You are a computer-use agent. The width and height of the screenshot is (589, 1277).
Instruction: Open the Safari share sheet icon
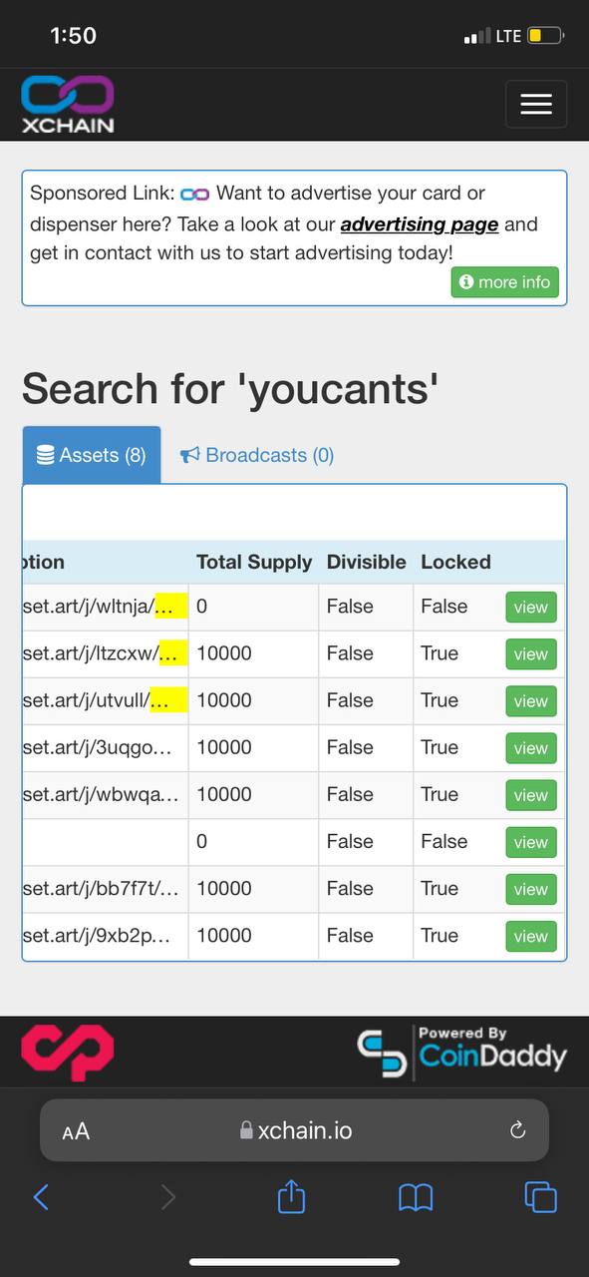290,1195
